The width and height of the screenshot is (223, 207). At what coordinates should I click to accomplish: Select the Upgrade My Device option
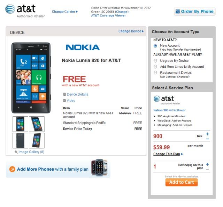click(155, 61)
